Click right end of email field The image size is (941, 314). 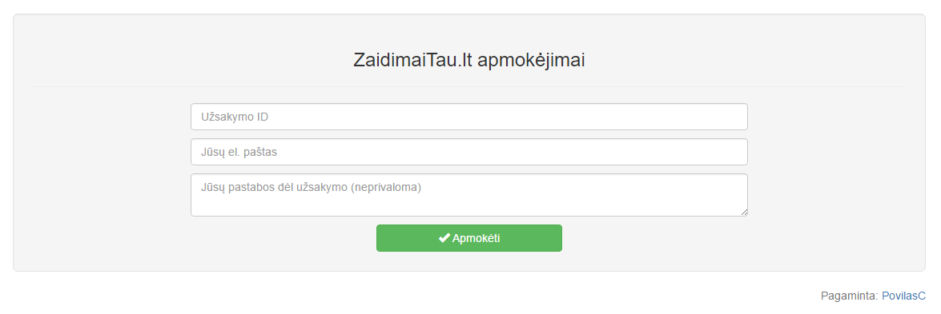(720, 152)
